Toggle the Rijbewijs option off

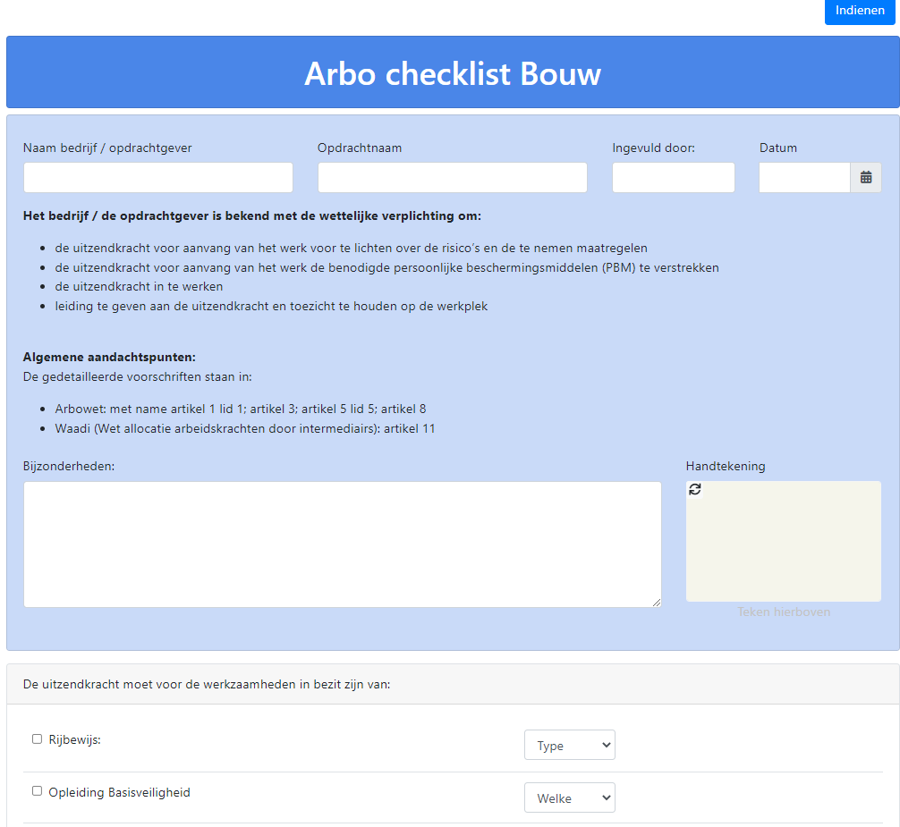pos(37,738)
